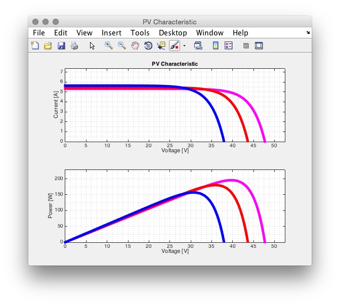Open the Window menu

tap(209, 33)
